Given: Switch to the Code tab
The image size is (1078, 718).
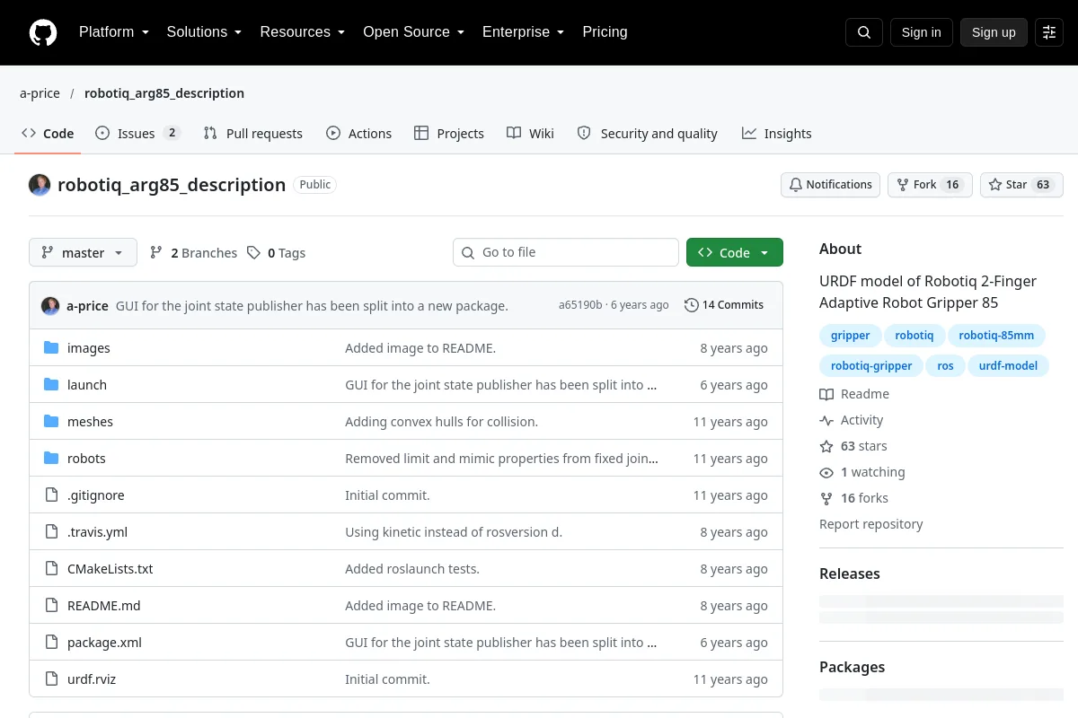Looking at the screenshot, I should pyautogui.click(x=48, y=134).
